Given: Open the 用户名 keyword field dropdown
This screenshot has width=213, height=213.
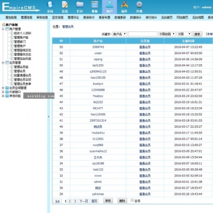Looking at the screenshot, I should [119, 34].
